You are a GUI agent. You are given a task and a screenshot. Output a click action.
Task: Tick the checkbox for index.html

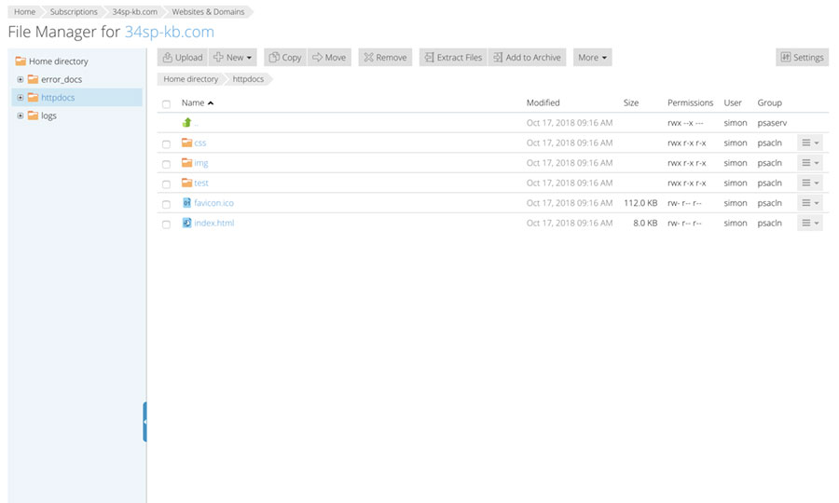167,224
